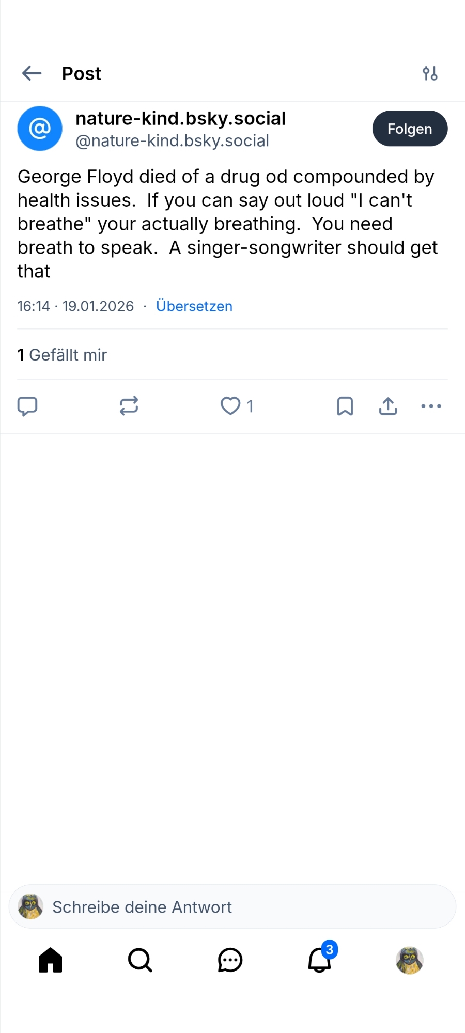Tap the @nature-kind.bsky.social handle
Viewport: 465px width, 1033px height.
[x=172, y=141]
